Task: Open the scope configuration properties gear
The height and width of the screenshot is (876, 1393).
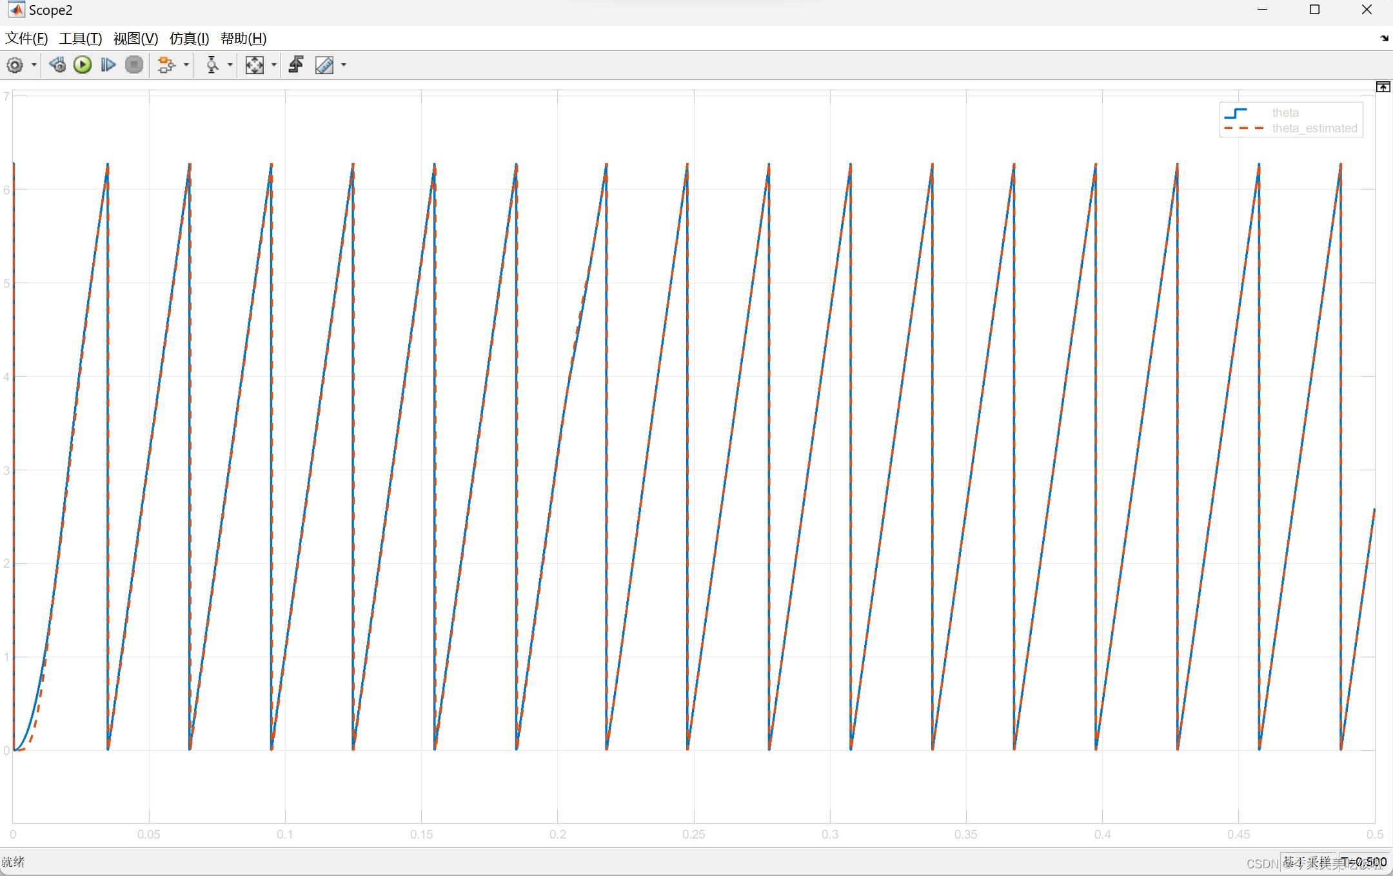Action: 15,65
